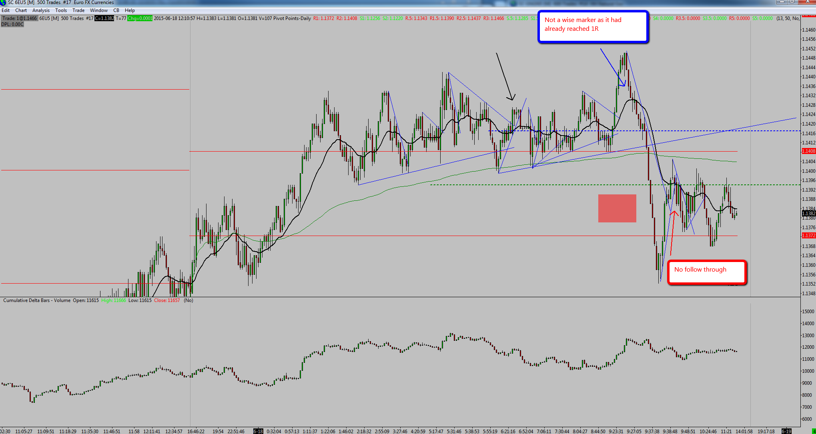Click the 'S2: 1.1220' pivot value
Screen dimensions: 816x434
coord(393,18)
